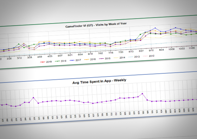Click the 3/26 x-axis label

(x=30, y=57)
